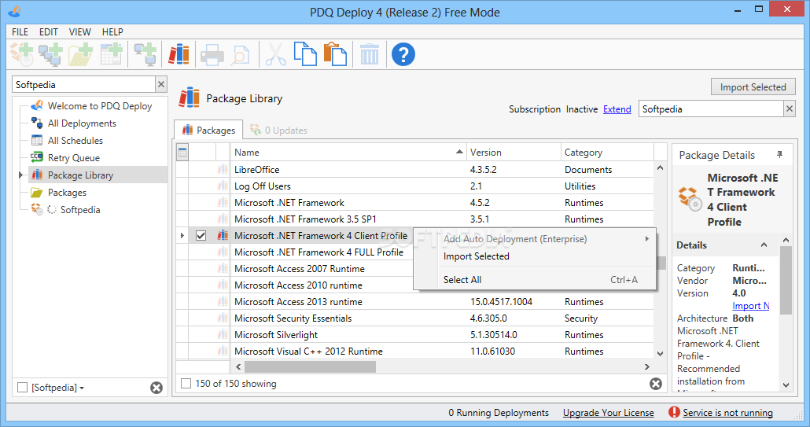
Task: Click the package library search field
Action: point(711,109)
